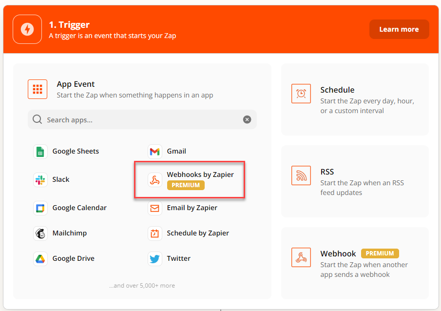Choose the Google Drive label

coord(74,258)
